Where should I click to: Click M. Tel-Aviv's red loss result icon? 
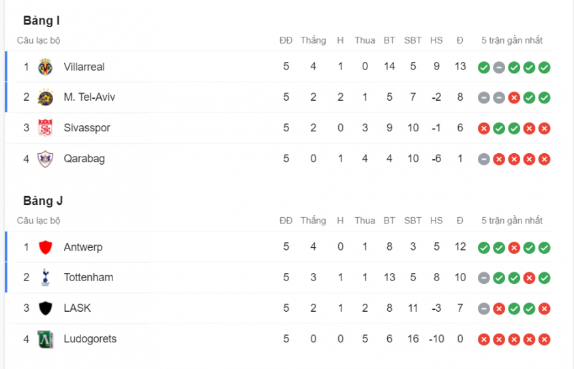514,97
